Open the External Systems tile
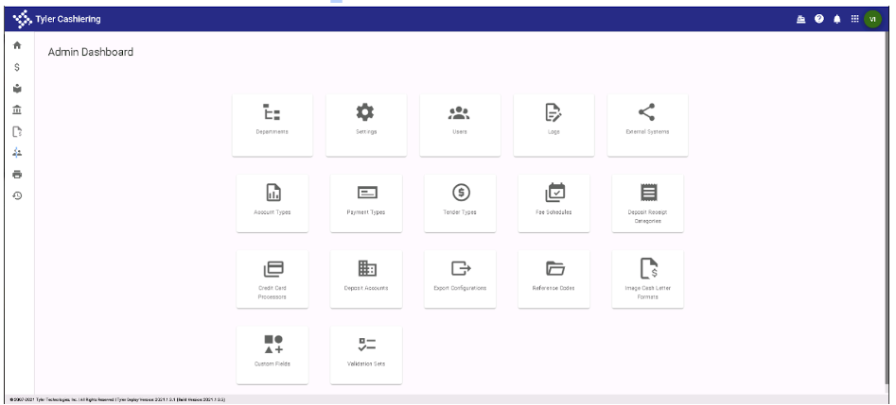The image size is (896, 405). click(647, 126)
